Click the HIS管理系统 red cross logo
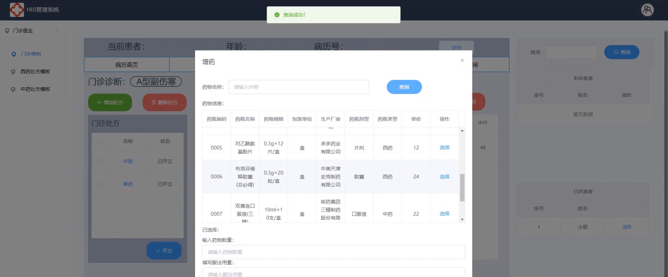 point(17,10)
